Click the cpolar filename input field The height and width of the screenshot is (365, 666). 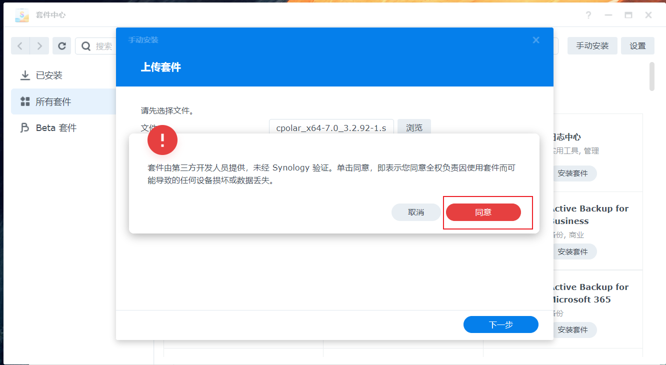coord(331,127)
